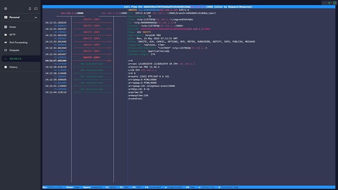The image size is (338, 190).
Task: Click the Call-ID header line
Action: point(169,29)
